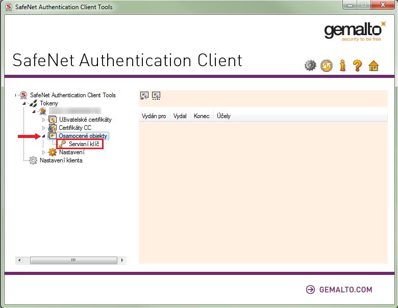Click the Nastavení klienta gear icon
Screen dimensions: 398x308
pos(33,160)
